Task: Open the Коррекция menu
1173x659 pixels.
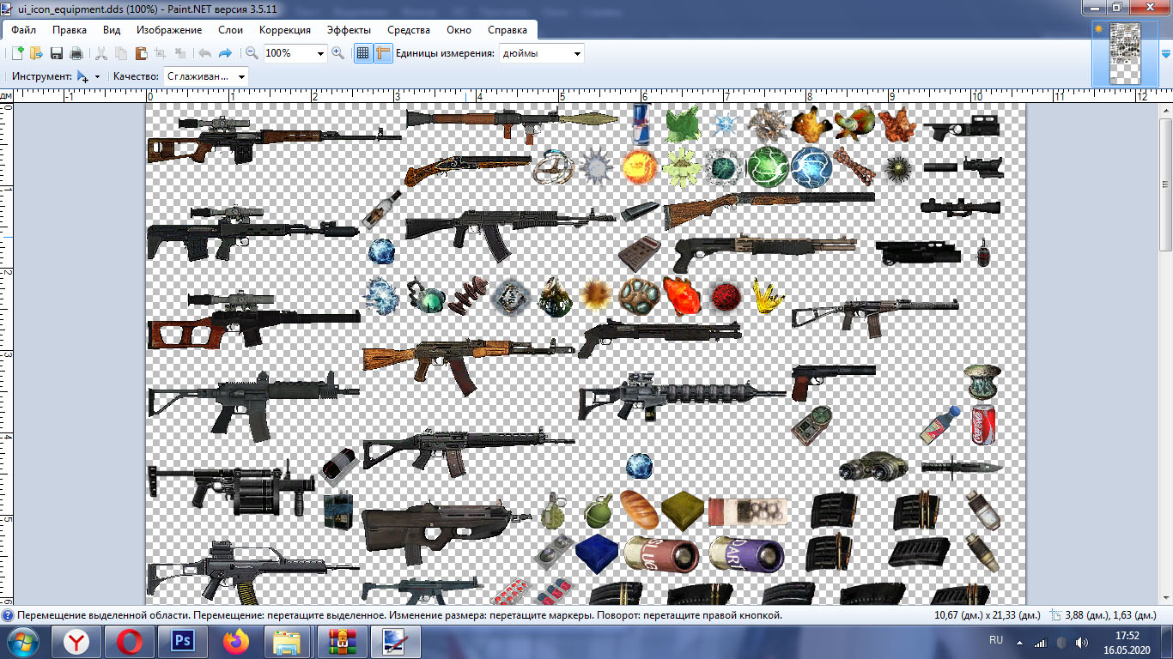Action: [x=285, y=30]
